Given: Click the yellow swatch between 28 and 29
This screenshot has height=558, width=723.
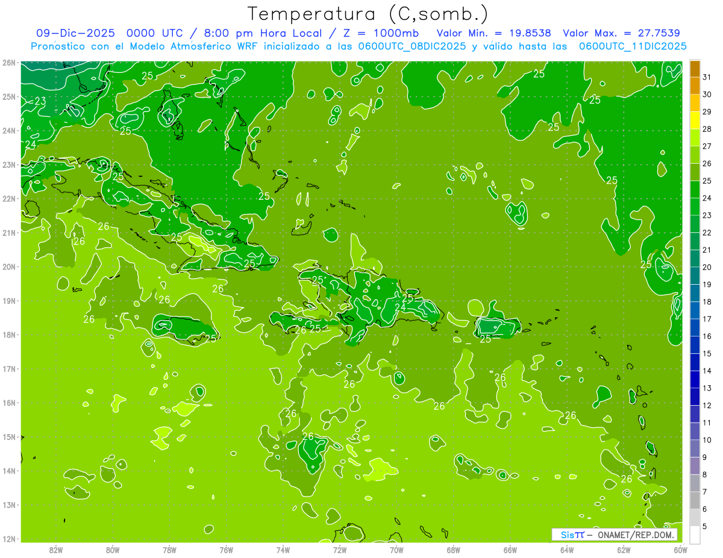Looking at the screenshot, I should click(x=695, y=120).
